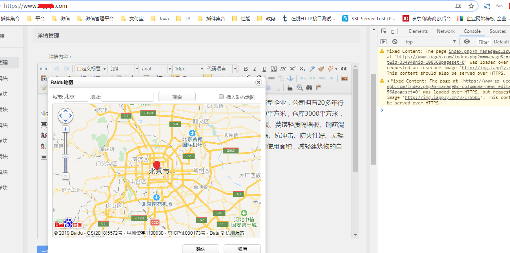
Task: Expand the second Mixed Content warning
Action: coord(388,81)
